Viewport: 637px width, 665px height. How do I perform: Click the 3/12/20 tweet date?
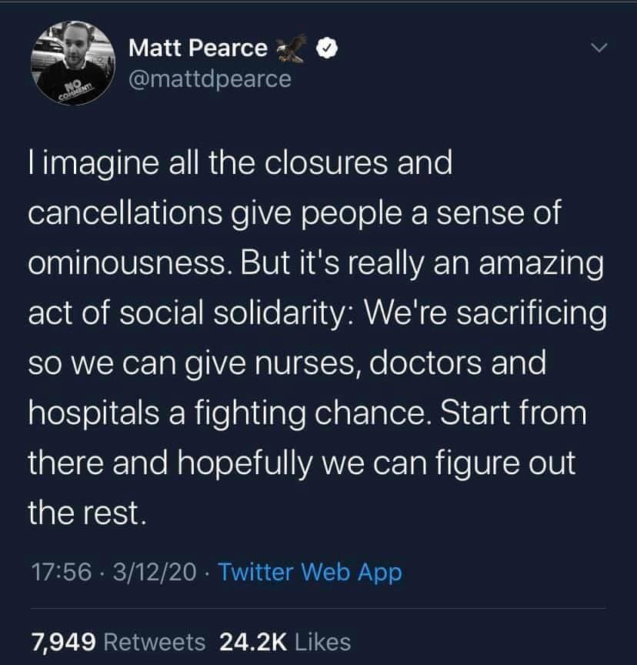coord(153,573)
